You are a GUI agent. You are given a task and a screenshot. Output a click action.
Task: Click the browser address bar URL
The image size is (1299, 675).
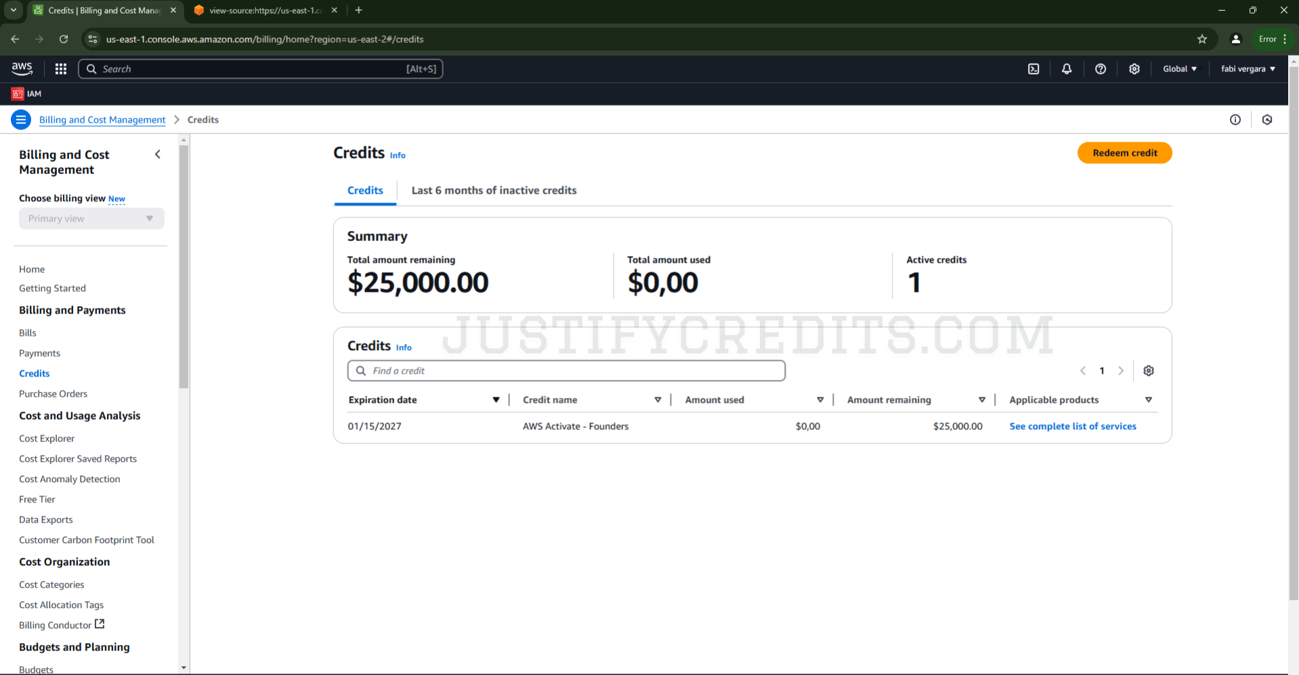pos(265,39)
